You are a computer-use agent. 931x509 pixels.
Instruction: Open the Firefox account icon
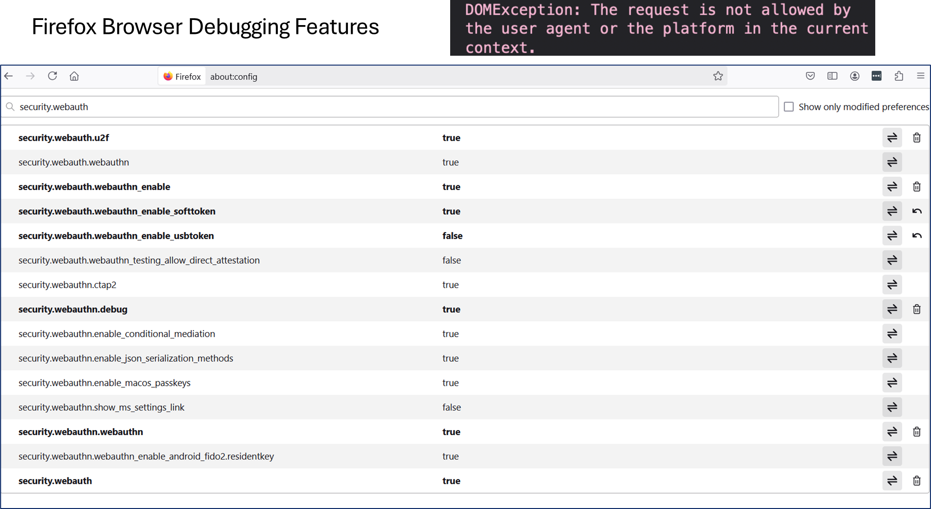tap(854, 76)
